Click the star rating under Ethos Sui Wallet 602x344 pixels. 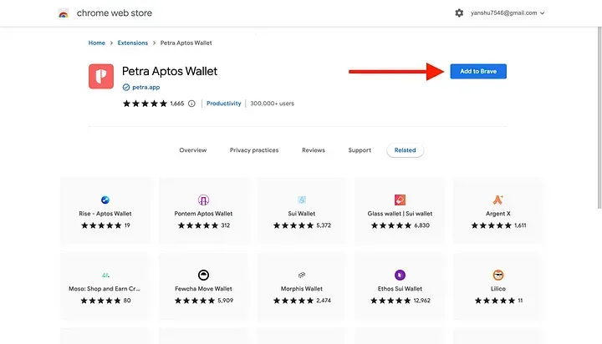390,301
